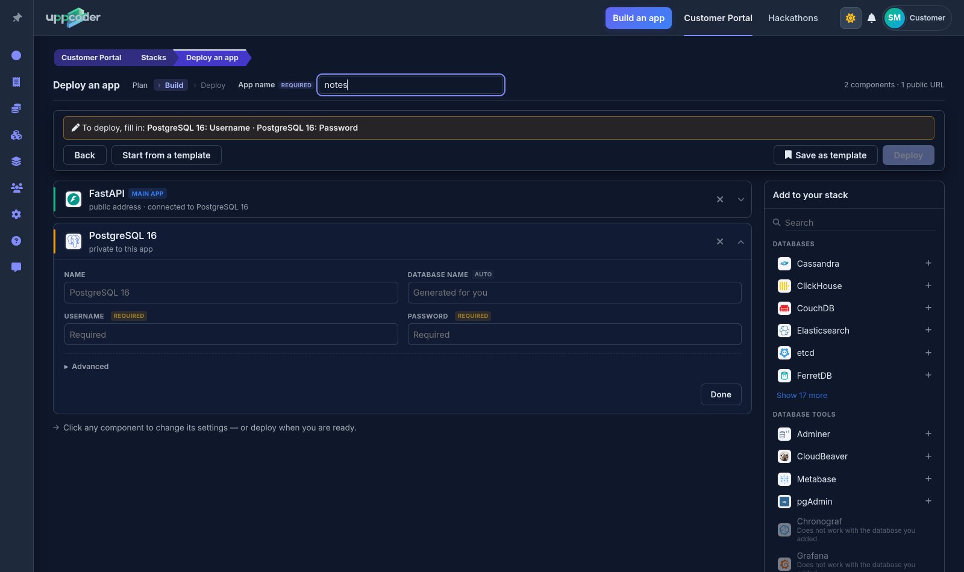Click the Back button

click(x=85, y=155)
